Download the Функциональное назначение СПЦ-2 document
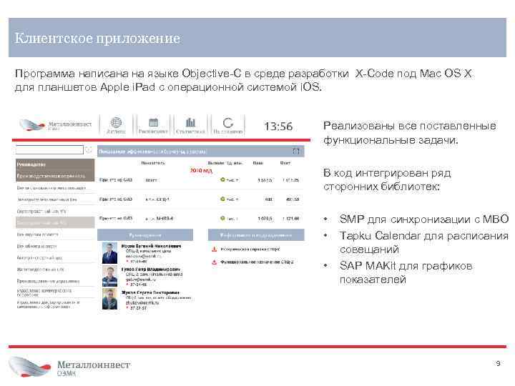The height and width of the screenshot is (386, 515). pos(214,262)
